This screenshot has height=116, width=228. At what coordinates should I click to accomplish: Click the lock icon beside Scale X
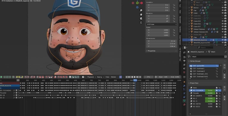coord(174,30)
